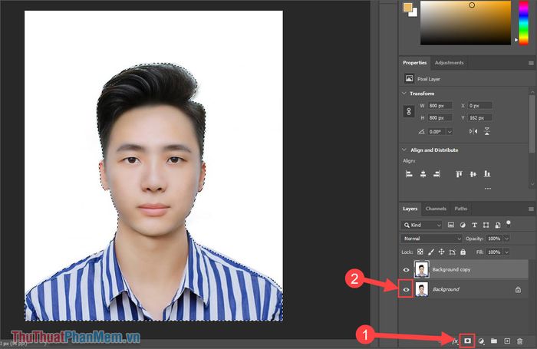Click the X position field
Image resolution: width=537 pixels, height=349 pixels.
pos(480,106)
